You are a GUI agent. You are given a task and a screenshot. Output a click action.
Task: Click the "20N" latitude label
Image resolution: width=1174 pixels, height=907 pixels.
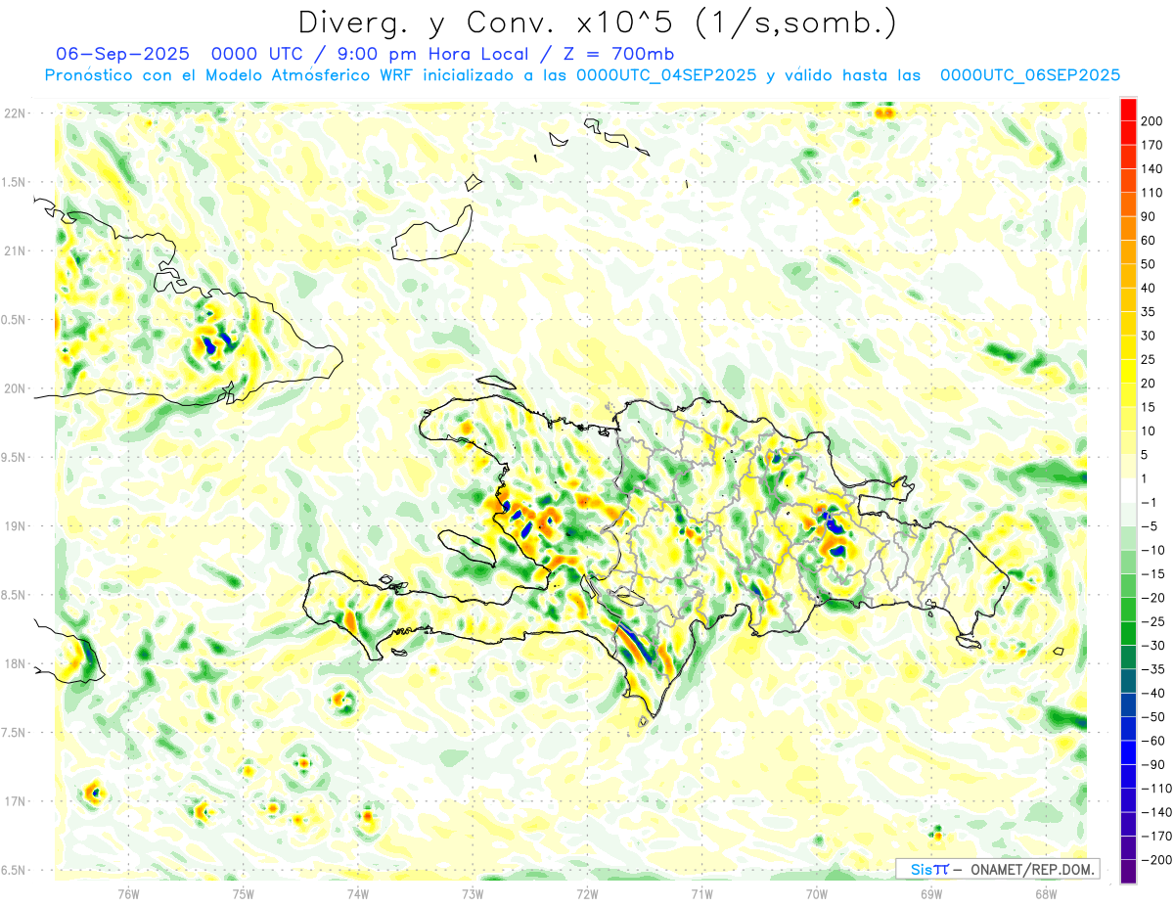coord(15,388)
